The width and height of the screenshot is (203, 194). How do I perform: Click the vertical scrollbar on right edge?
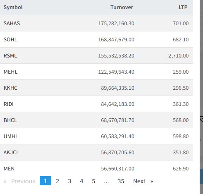(201, 96)
